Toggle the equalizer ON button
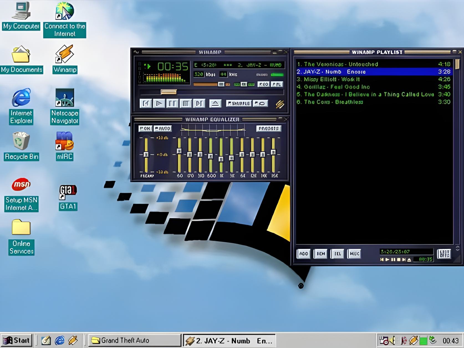This screenshot has width=464, height=348. click(x=145, y=128)
